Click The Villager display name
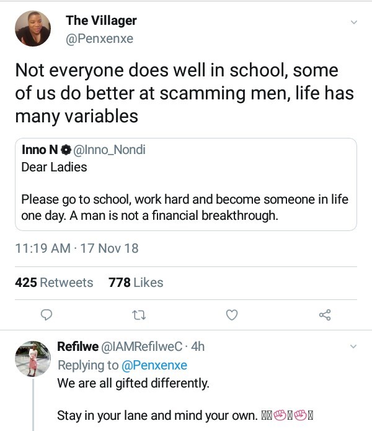The image size is (372, 431). (101, 20)
